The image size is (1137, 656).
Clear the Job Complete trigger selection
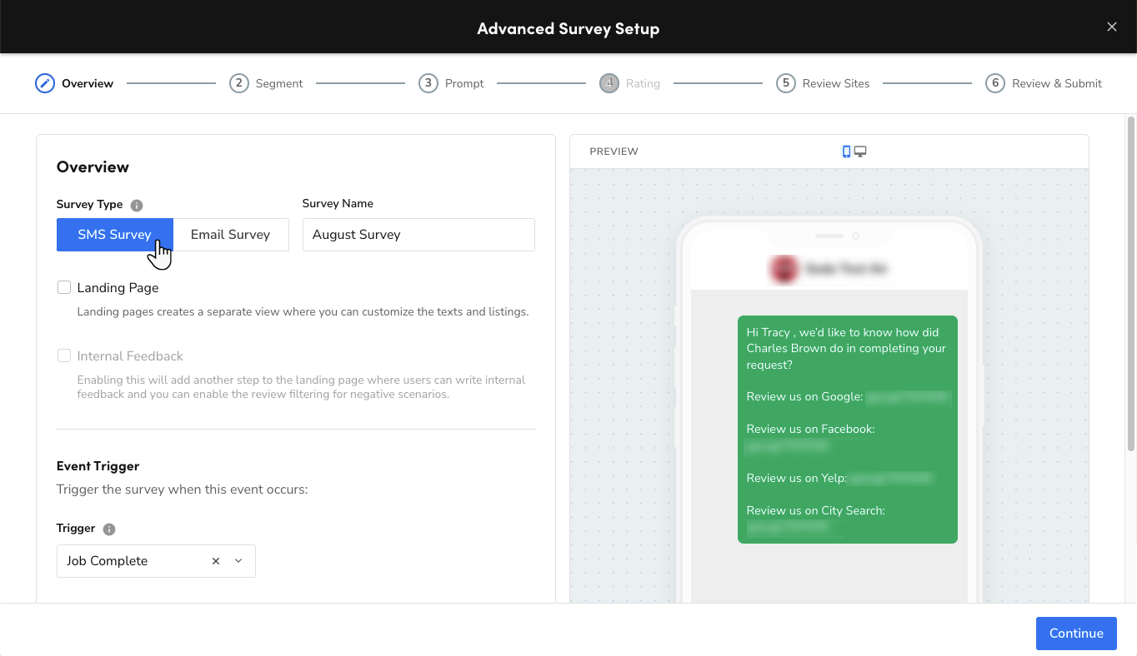pos(216,561)
